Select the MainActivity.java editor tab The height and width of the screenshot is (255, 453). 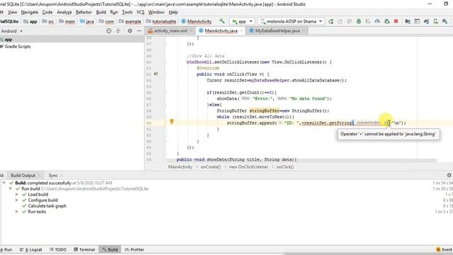point(221,30)
